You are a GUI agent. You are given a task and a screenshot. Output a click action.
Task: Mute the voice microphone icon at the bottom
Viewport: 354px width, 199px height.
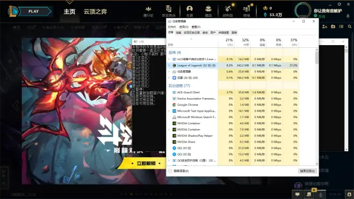click(x=320, y=194)
